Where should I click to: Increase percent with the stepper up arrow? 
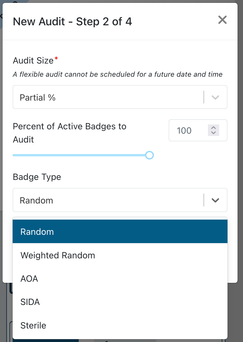tap(213, 128)
